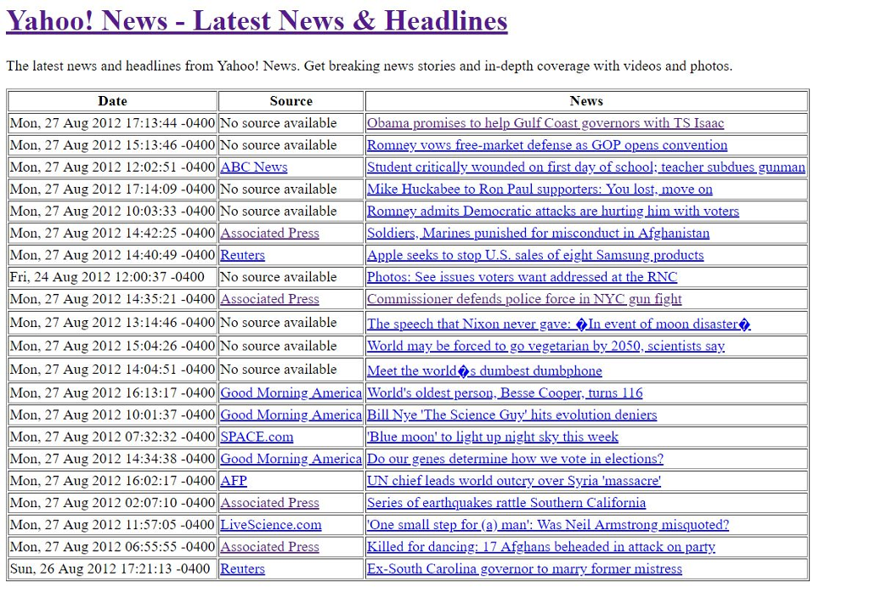Image resolution: width=870 pixels, height=604 pixels.
Task: Open the AFP source for the Syria massacre story
Action: [233, 481]
